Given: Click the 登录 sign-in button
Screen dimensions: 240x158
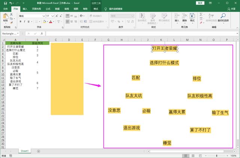Looking at the screenshot, I should [x=200, y=3].
